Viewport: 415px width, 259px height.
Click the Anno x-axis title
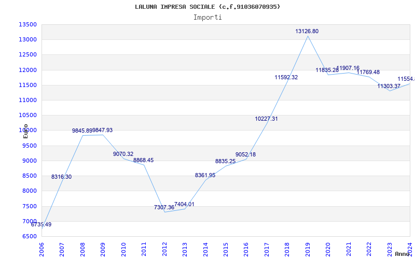pos(402,254)
